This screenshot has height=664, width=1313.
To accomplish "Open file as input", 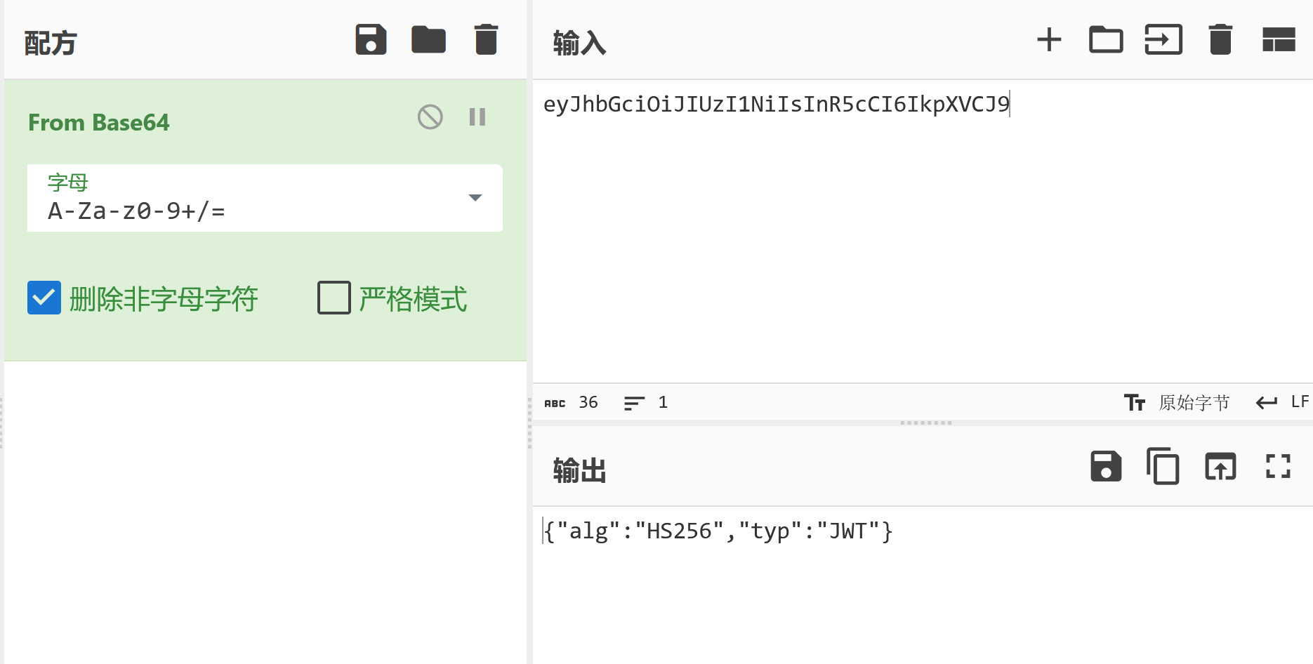I will 1163,39.
